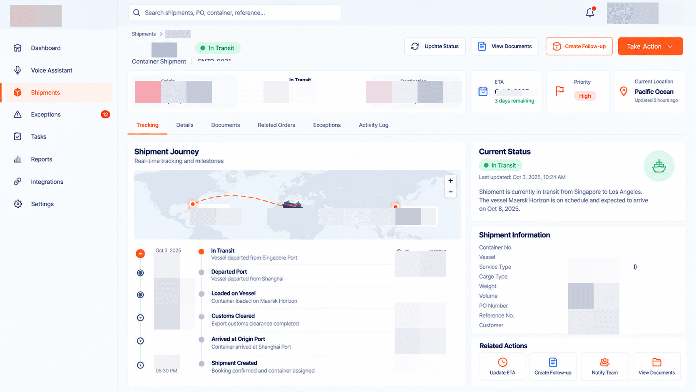
Task: Switch to the Documents tab
Action: pos(225,125)
